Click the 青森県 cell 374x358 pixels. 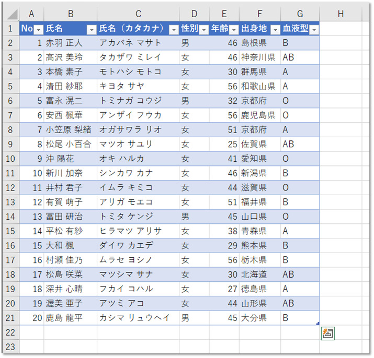point(260,231)
